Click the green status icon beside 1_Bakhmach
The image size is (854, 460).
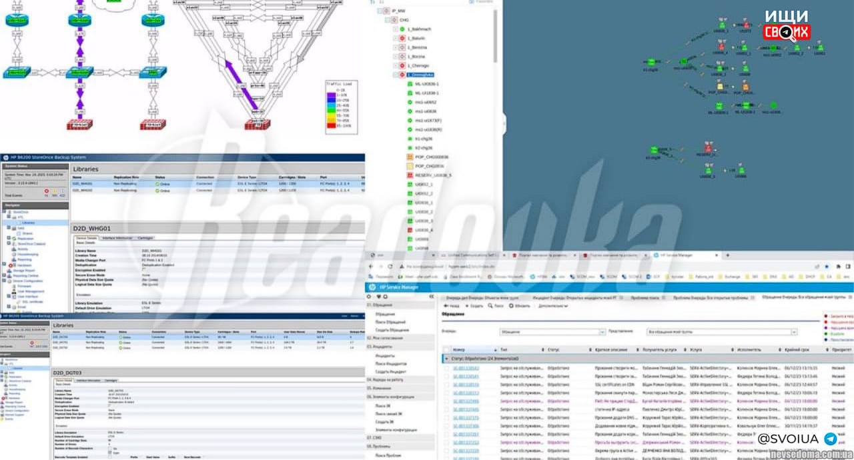[x=402, y=29]
